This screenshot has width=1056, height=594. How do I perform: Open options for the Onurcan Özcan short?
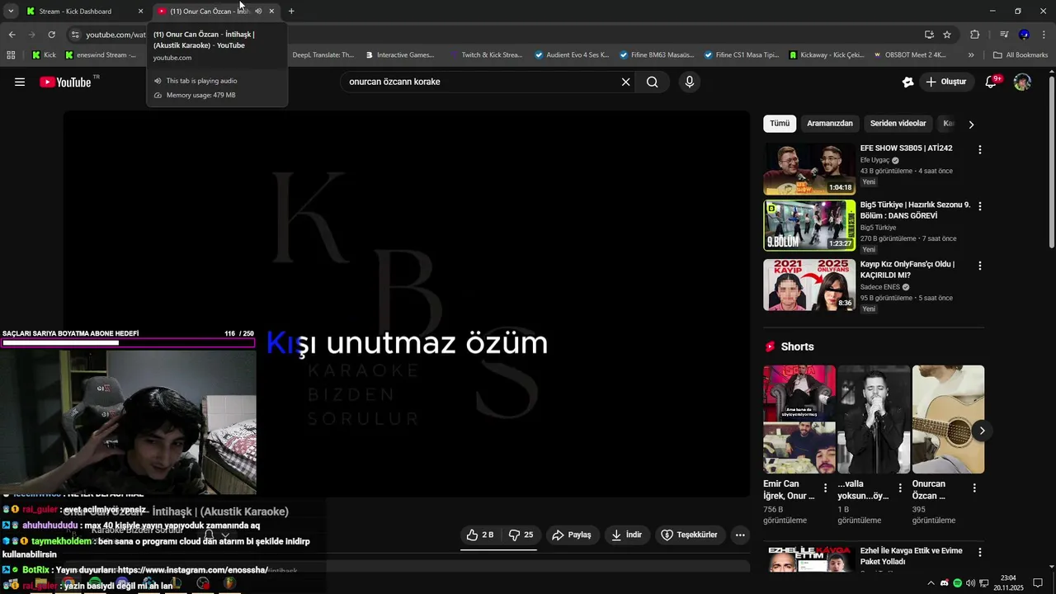(x=974, y=488)
